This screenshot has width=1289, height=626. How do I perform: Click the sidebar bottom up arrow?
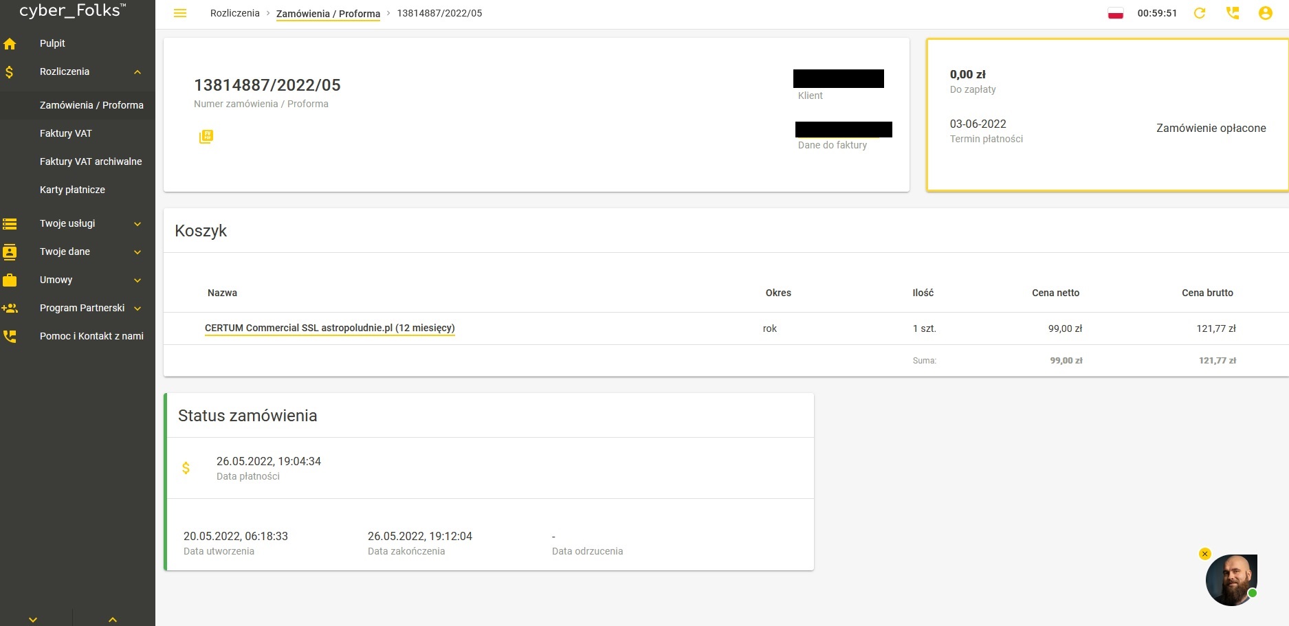(x=113, y=619)
